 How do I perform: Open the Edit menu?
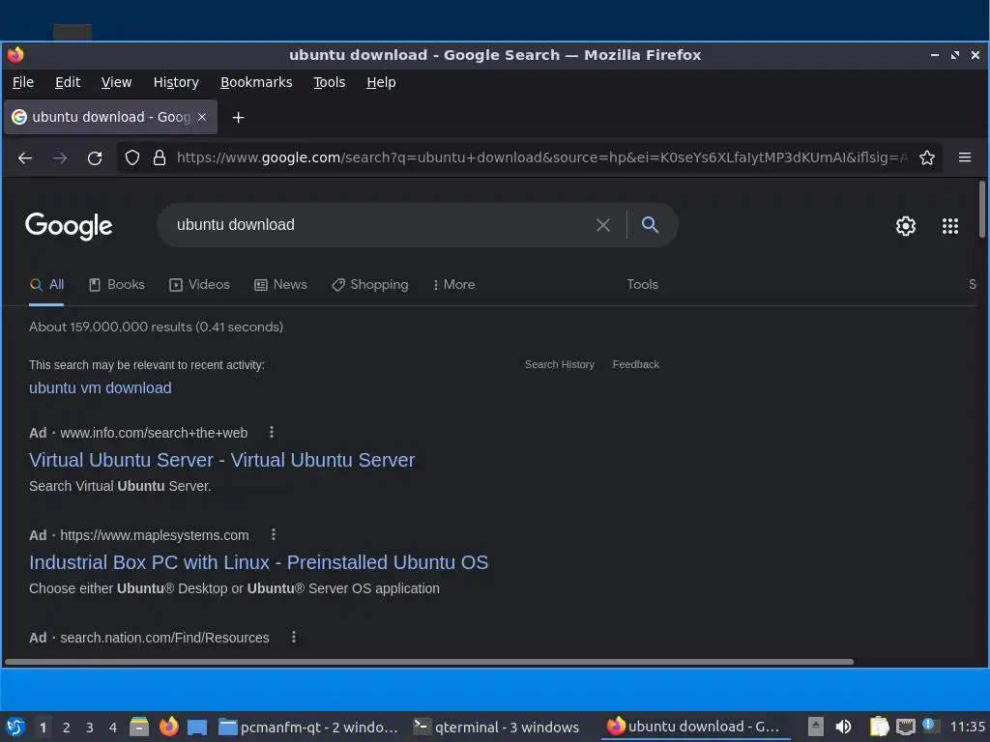point(68,82)
